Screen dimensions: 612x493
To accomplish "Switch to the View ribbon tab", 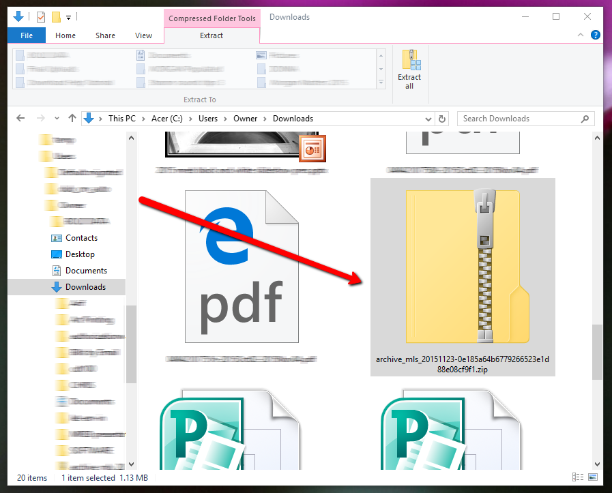I will click(143, 35).
